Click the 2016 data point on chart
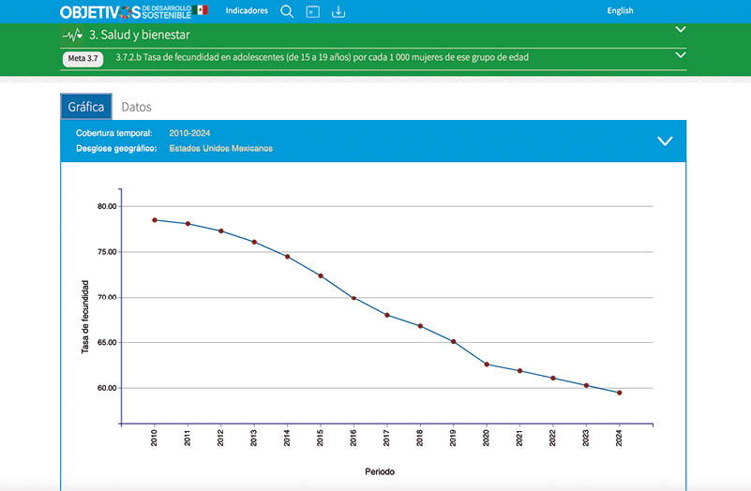The width and height of the screenshot is (751, 491). pos(353,298)
